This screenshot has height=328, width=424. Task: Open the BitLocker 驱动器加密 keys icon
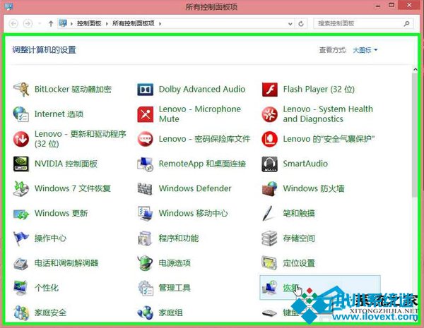coord(21,90)
